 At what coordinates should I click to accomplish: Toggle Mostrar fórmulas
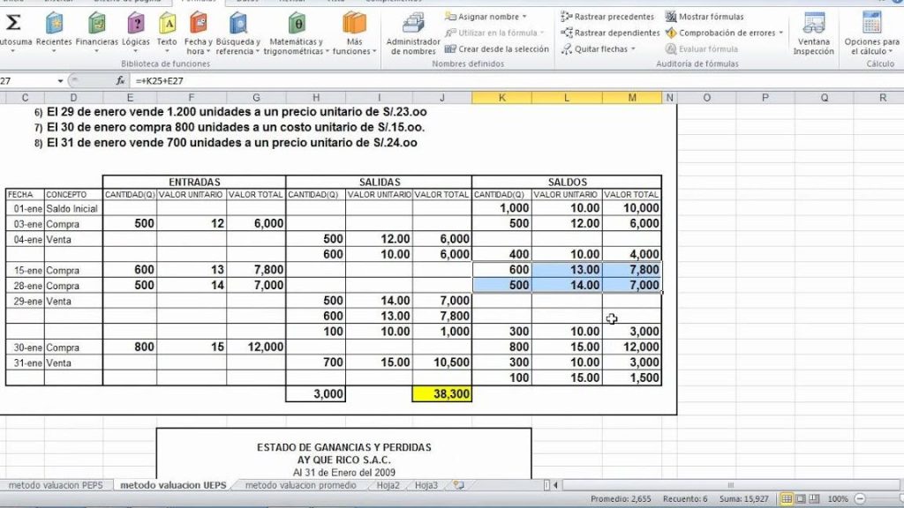tap(704, 17)
